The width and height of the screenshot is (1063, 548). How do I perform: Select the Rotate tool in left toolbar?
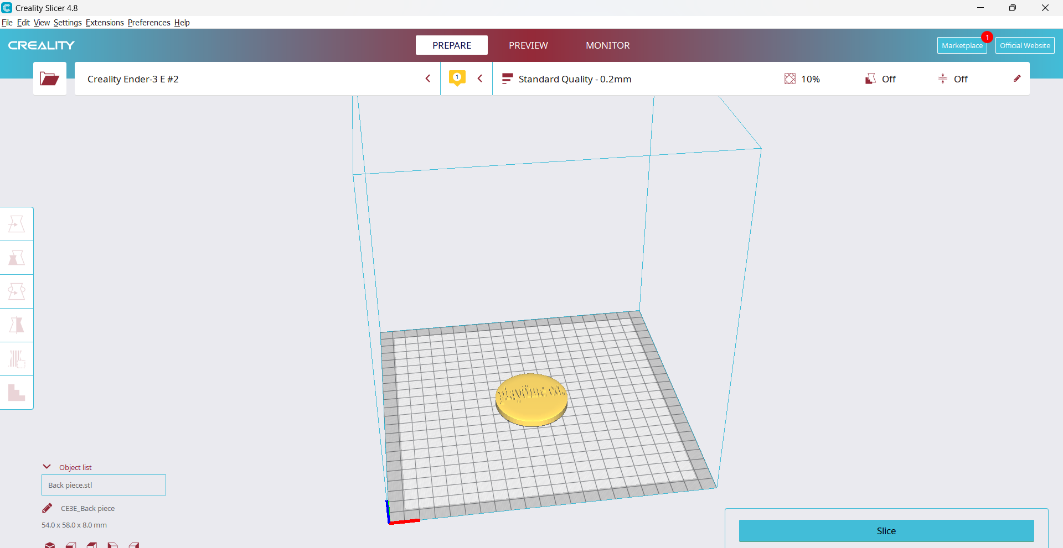(17, 291)
